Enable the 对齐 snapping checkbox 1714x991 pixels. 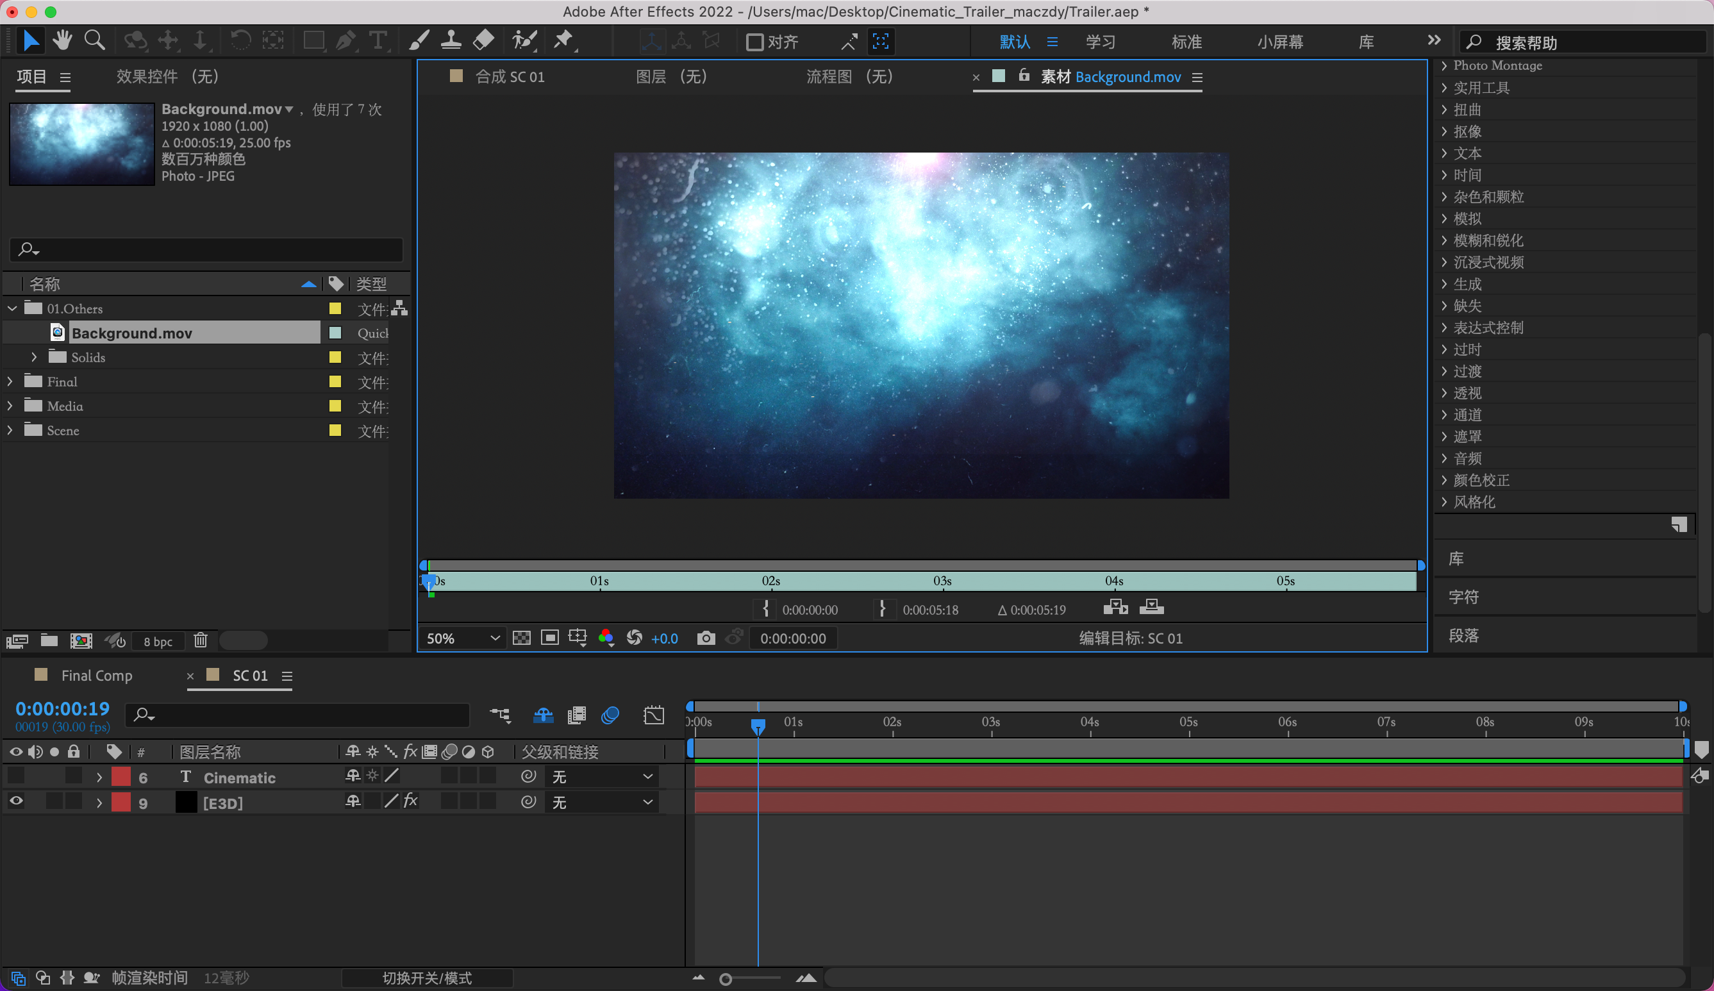click(754, 42)
